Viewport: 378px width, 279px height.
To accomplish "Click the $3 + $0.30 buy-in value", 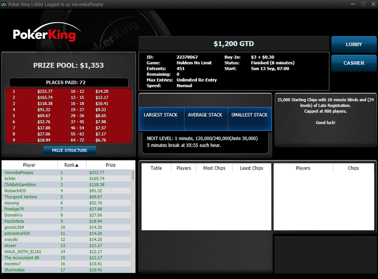I will tap(262, 57).
